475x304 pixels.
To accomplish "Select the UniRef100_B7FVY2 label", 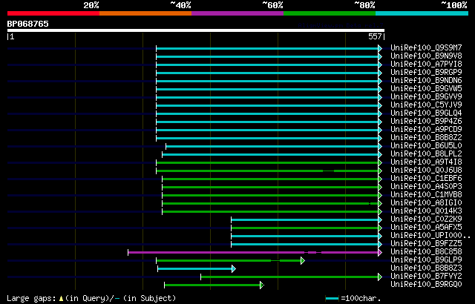I will (426, 277).
